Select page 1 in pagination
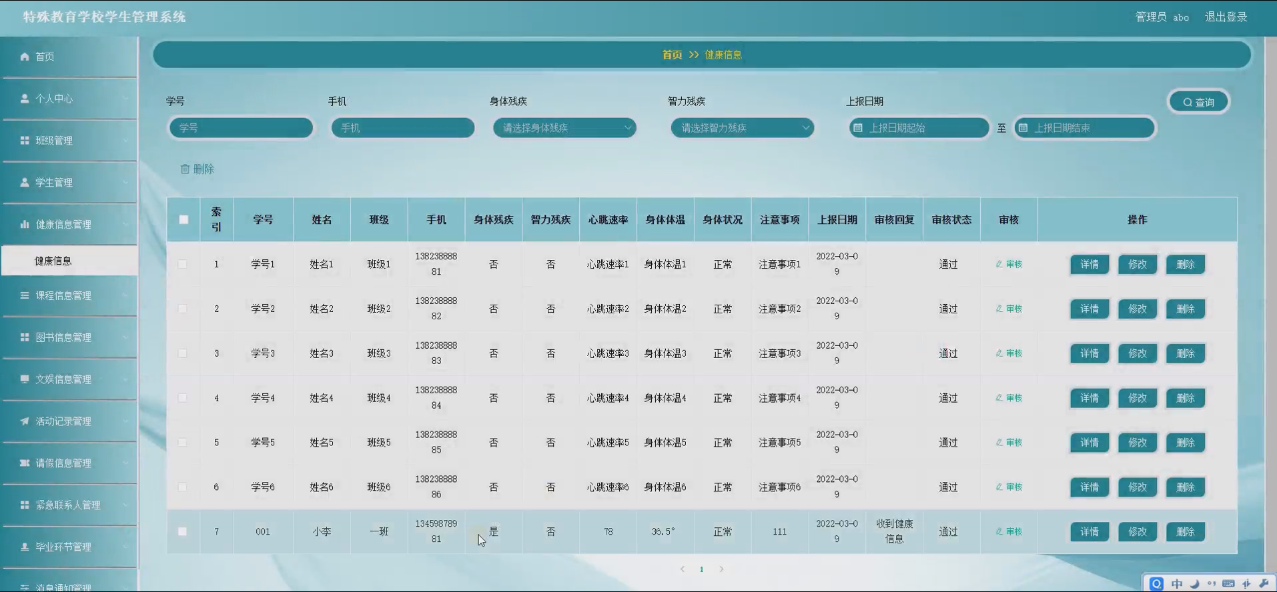Image resolution: width=1277 pixels, height=592 pixels. 701,569
